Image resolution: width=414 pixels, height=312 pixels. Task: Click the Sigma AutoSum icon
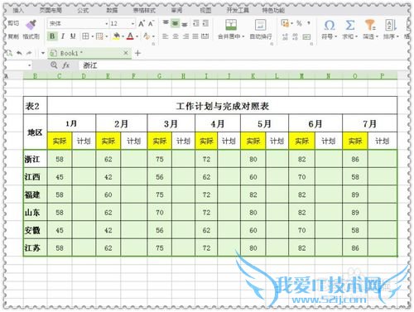pyautogui.click(x=349, y=25)
